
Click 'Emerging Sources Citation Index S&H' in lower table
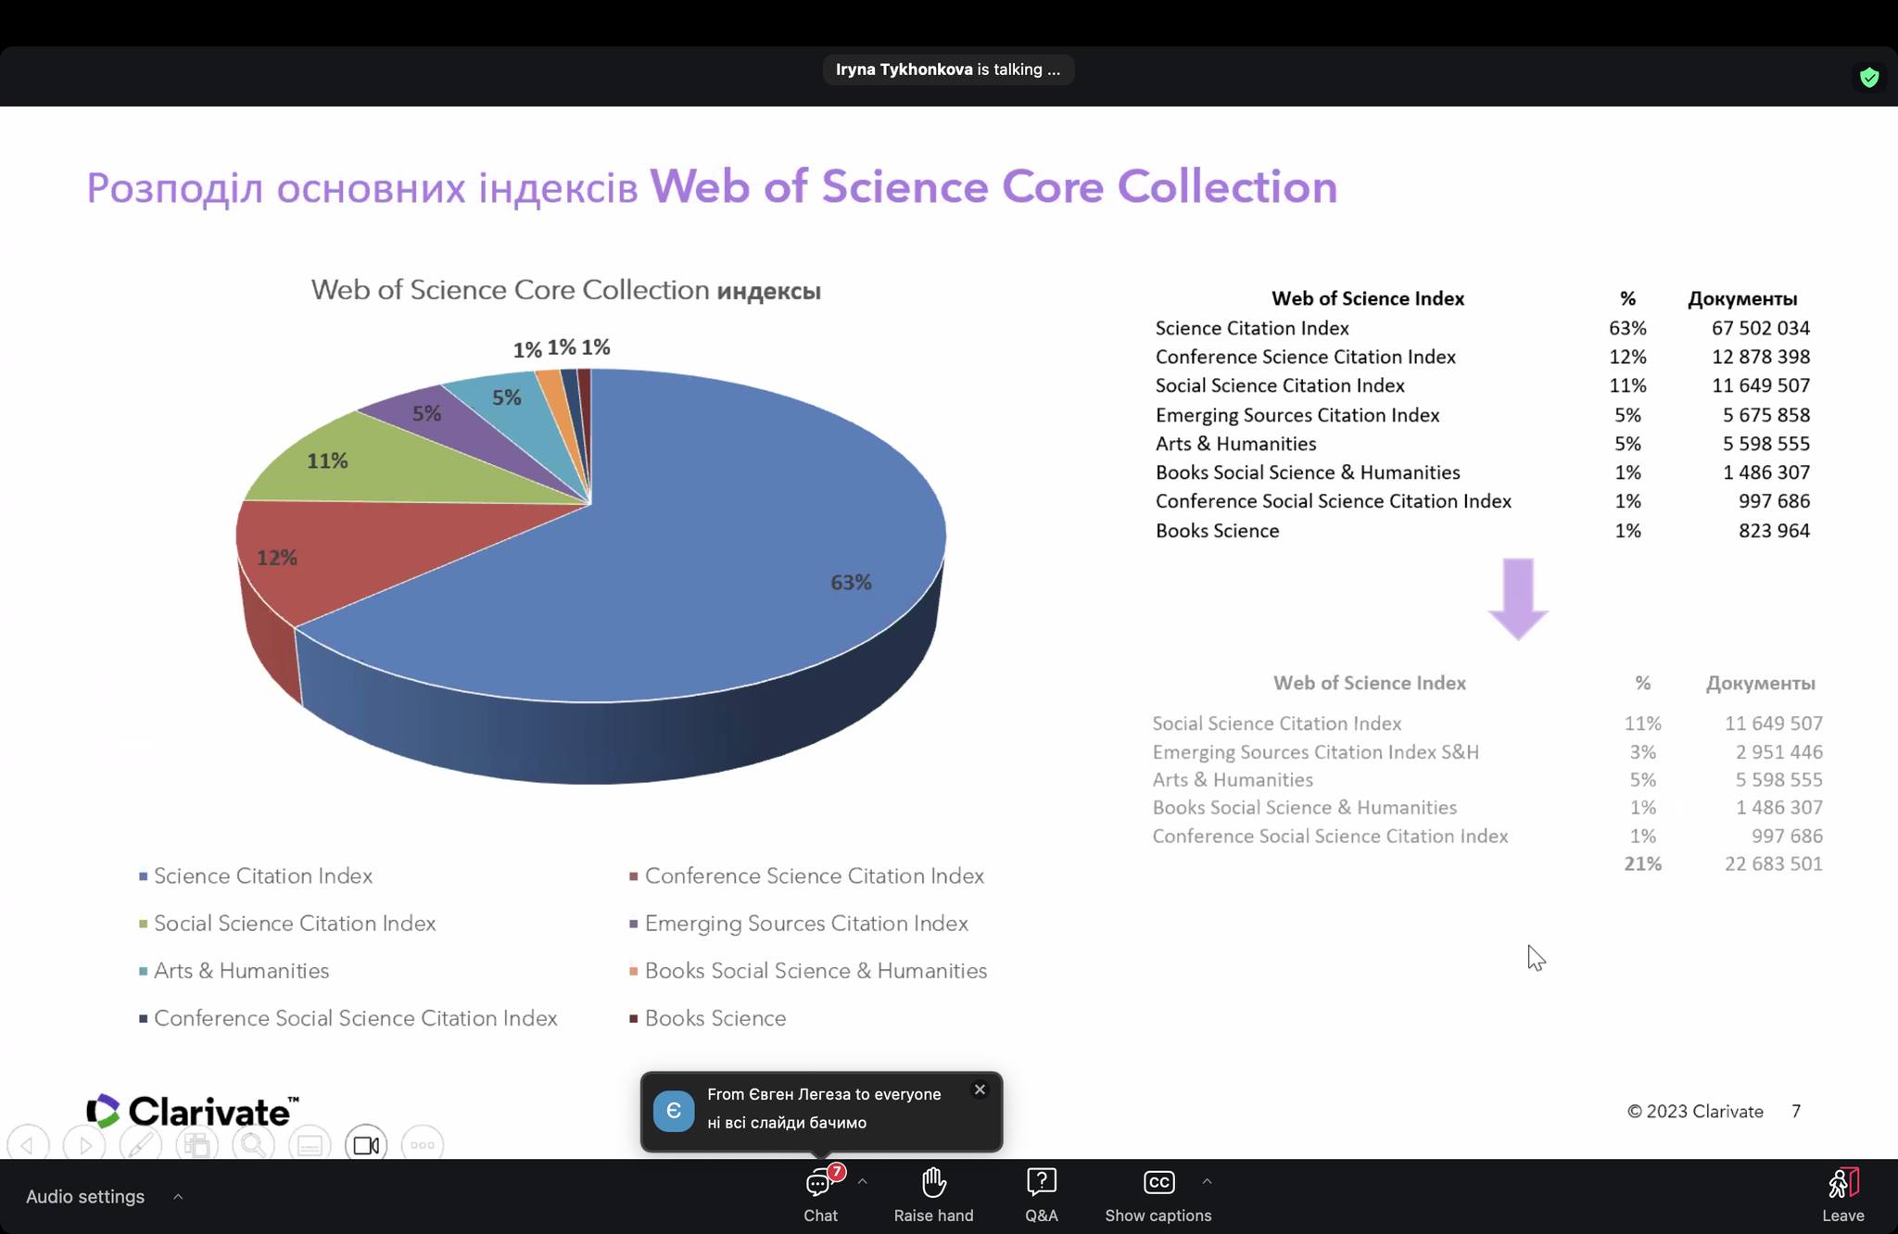[1316, 752]
